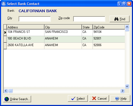Image resolution: width=133 pixels, height=106 pixels.
Task: Sort by Address column header
Action: point(26,27)
